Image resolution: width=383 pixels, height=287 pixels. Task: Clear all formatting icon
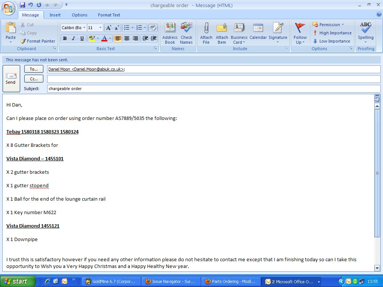(x=153, y=28)
